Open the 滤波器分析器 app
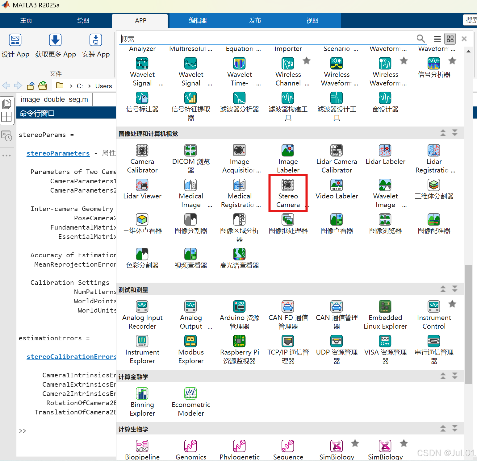The height and width of the screenshot is (461, 477). [x=240, y=102]
